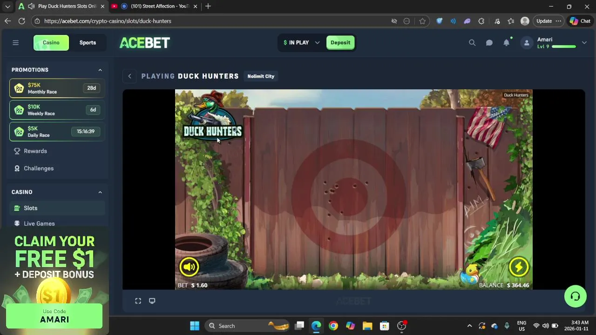Mute the Duck Hunters game sound
596x335 pixels.
coord(189,267)
